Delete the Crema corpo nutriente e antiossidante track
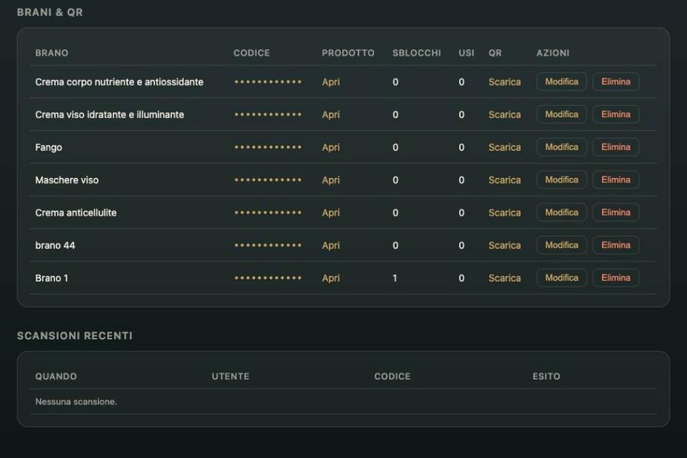 [615, 82]
